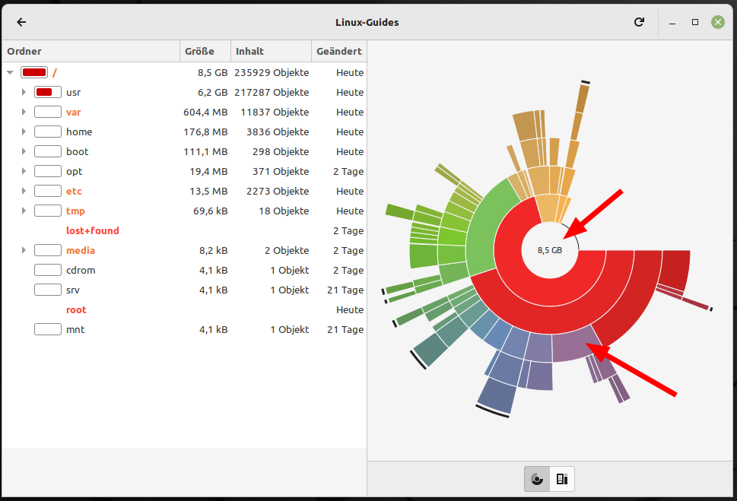This screenshot has width=737, height=501.
Task: Close the window with green X
Action: (717, 22)
